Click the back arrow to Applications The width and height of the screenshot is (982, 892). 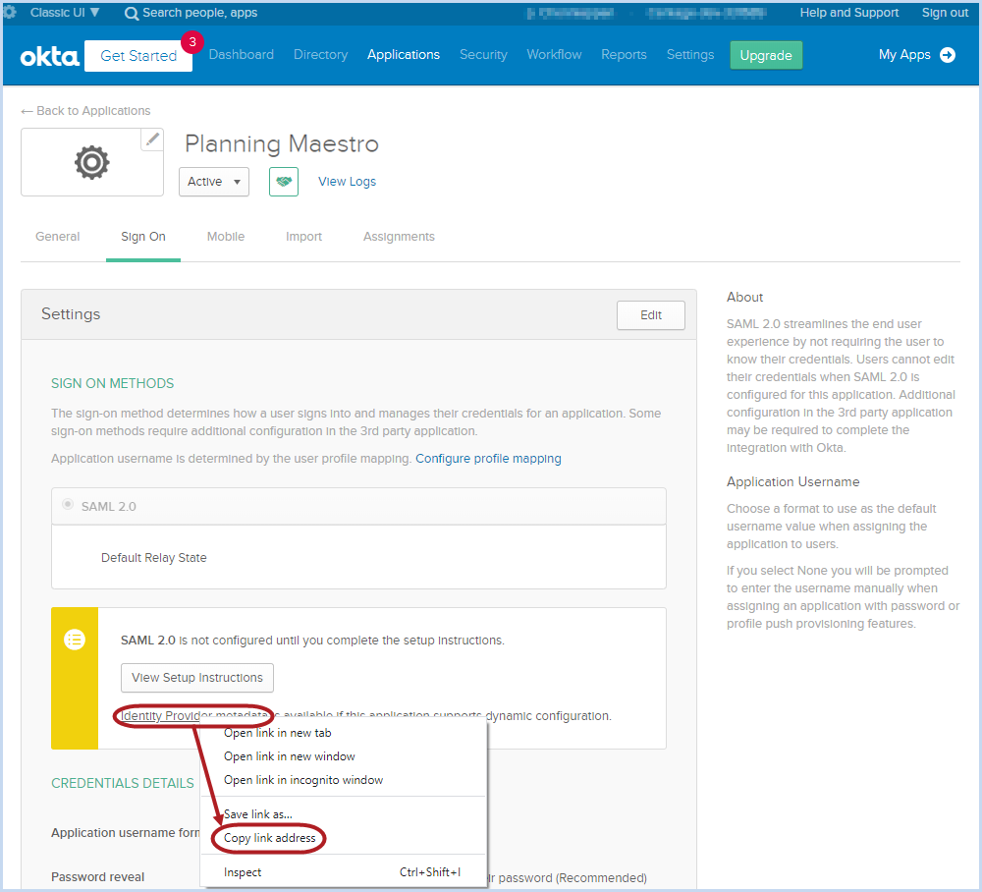tap(27, 112)
